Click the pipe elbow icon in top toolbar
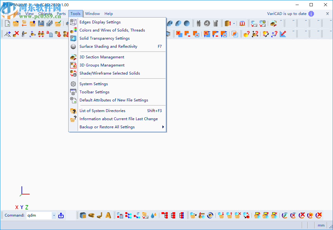This screenshot has height=230, width=333. [170, 23]
